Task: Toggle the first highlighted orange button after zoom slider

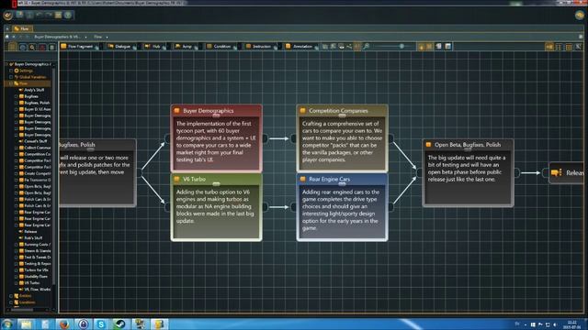Action: point(422,47)
